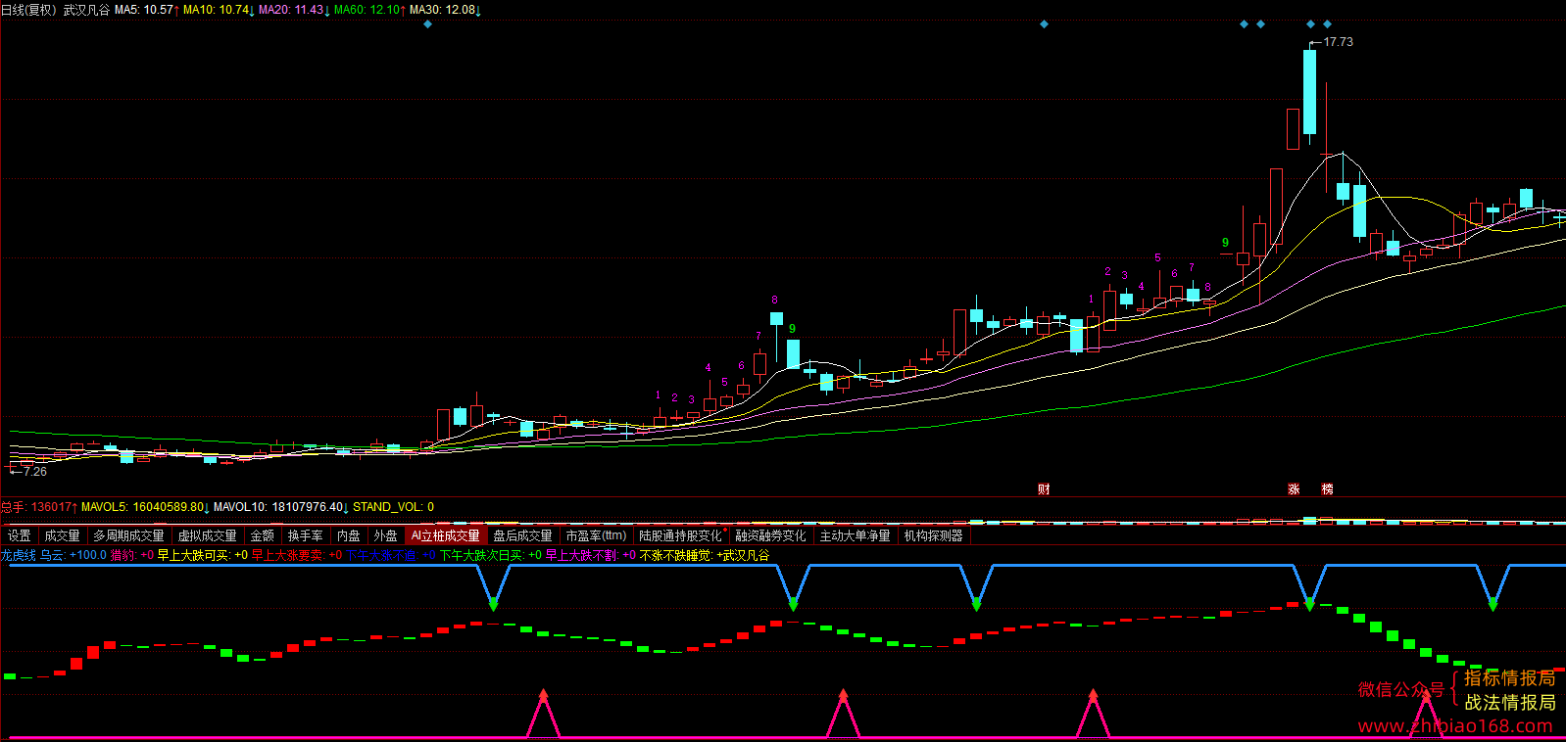Switch to the 主动大单净量 tab
Viewport: 1566px width, 742px height.
coord(855,535)
